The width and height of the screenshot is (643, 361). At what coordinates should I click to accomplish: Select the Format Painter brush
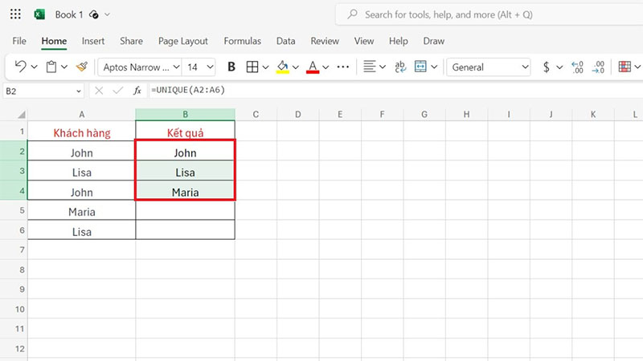coord(81,67)
